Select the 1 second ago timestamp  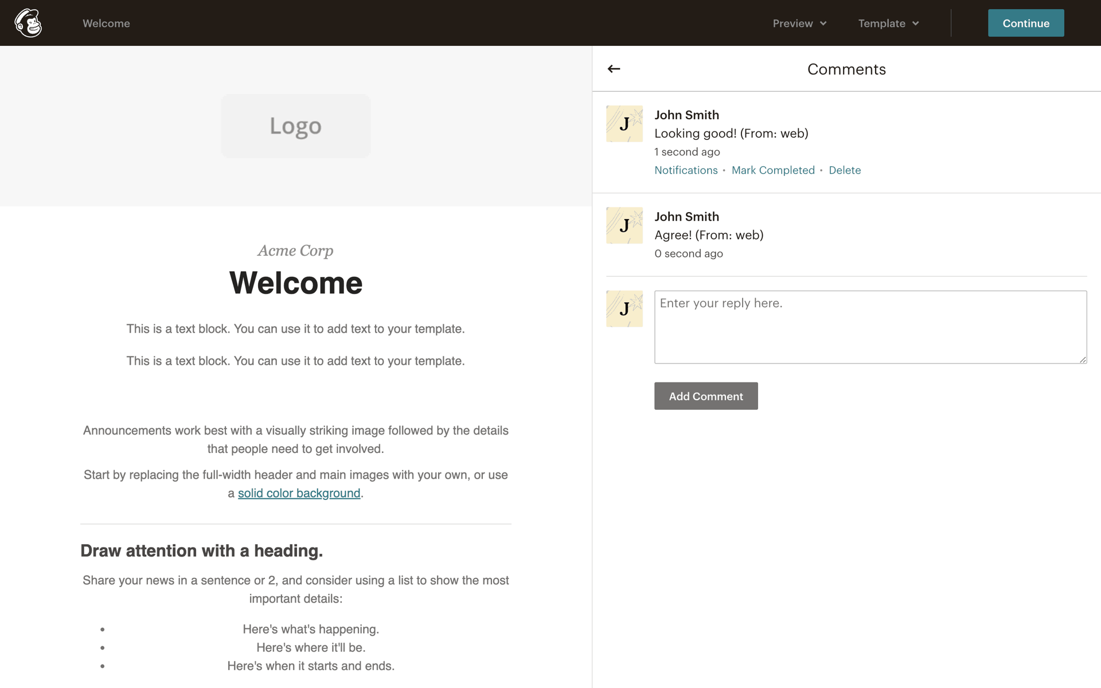tap(687, 152)
